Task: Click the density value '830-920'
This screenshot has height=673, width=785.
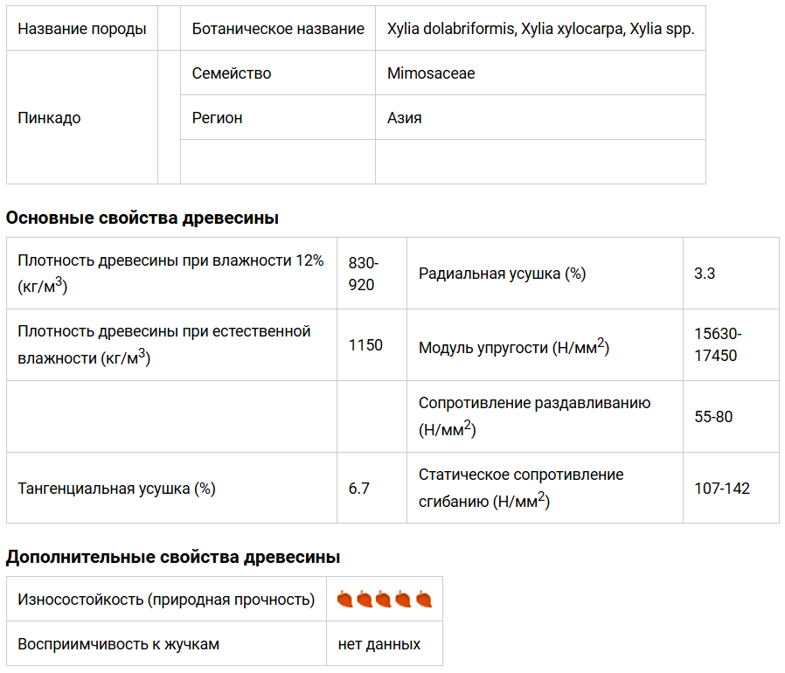Action: point(363,274)
